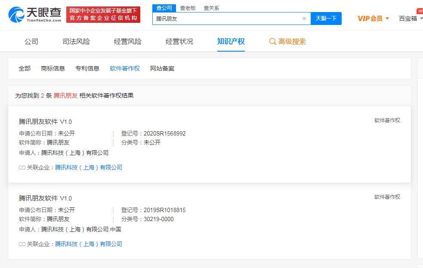
Task: Switch to the 查老板 search tab
Action: click(x=187, y=8)
